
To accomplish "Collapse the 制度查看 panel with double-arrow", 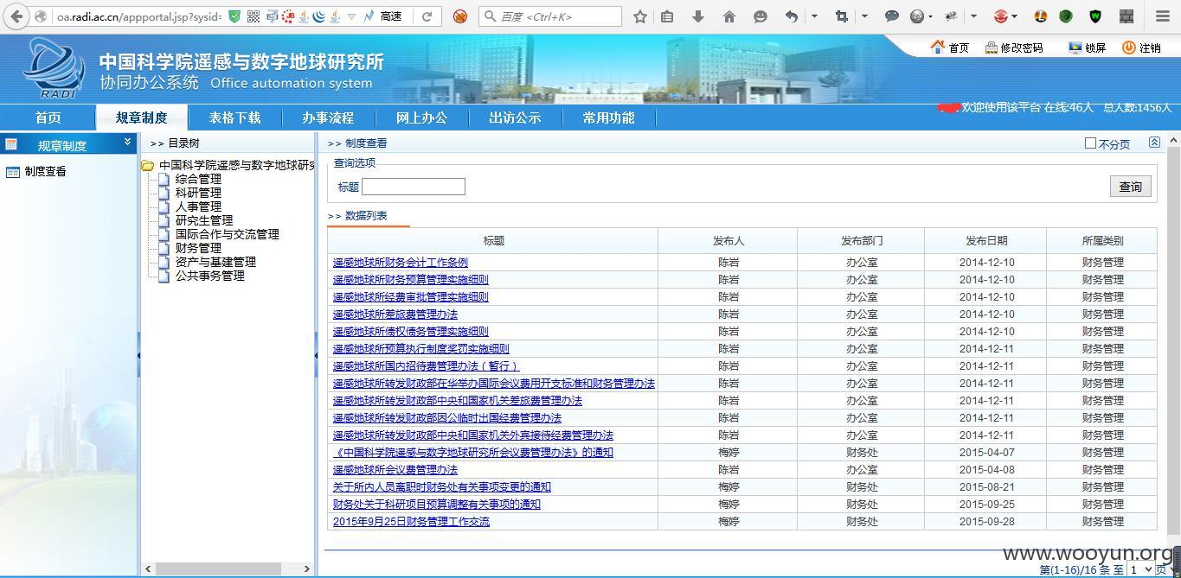I will click(1154, 143).
